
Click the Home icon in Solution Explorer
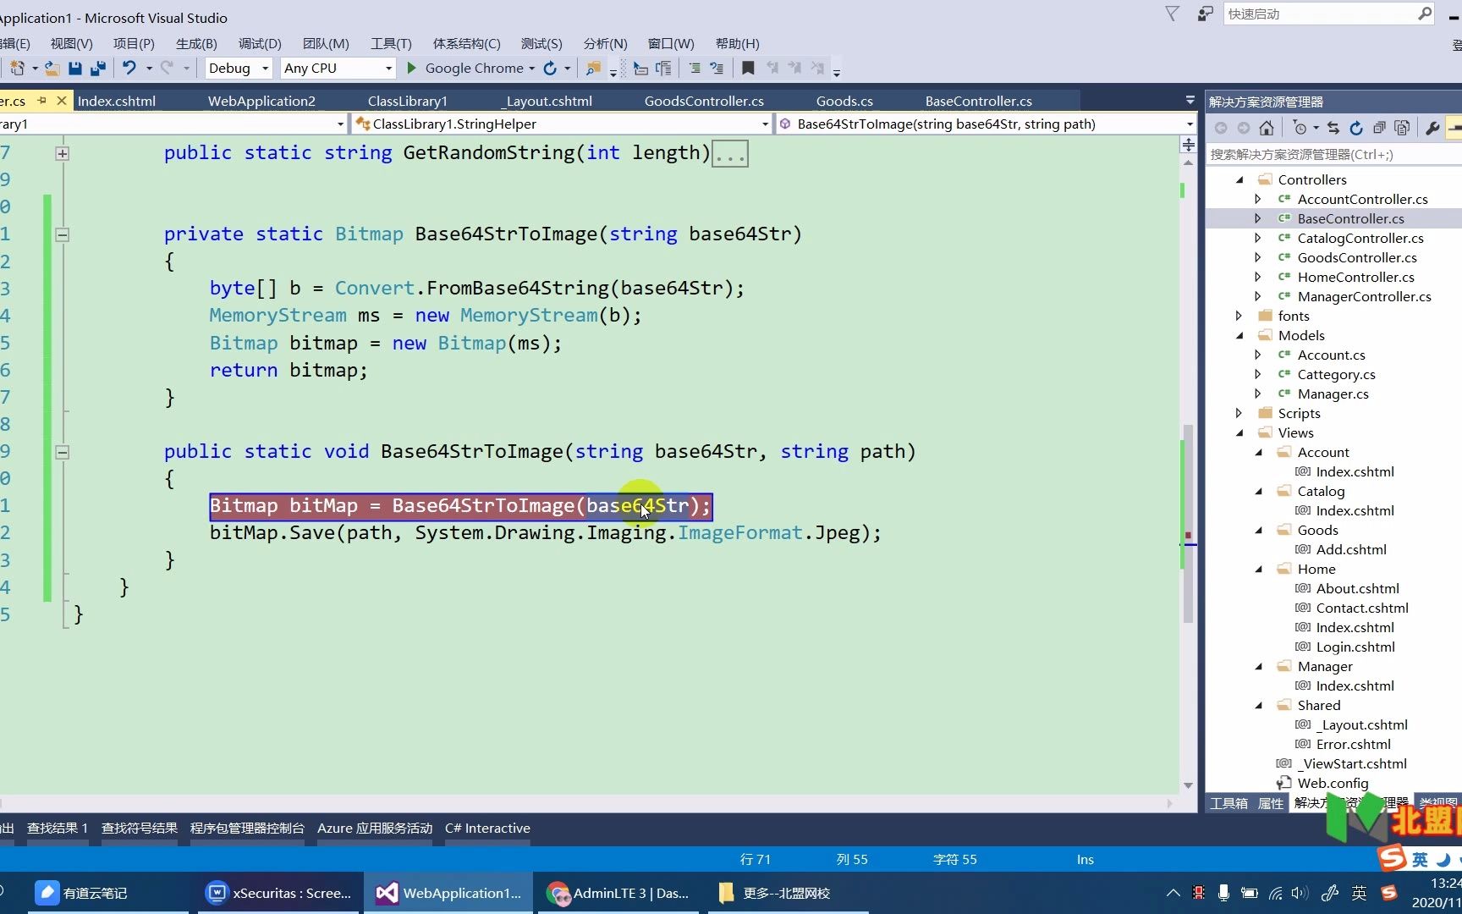tap(1267, 128)
